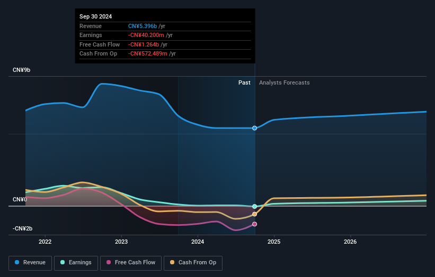Viewport: 435px width, 277px height.
Task: Select the Free Cash Flow data point marker
Action: click(x=254, y=224)
